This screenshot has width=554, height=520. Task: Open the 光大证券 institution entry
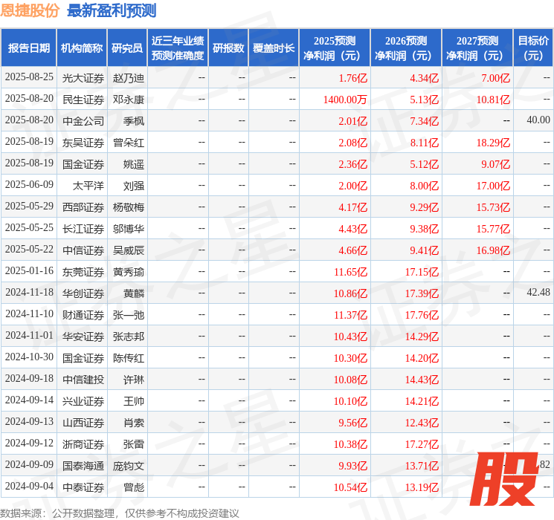(x=83, y=77)
